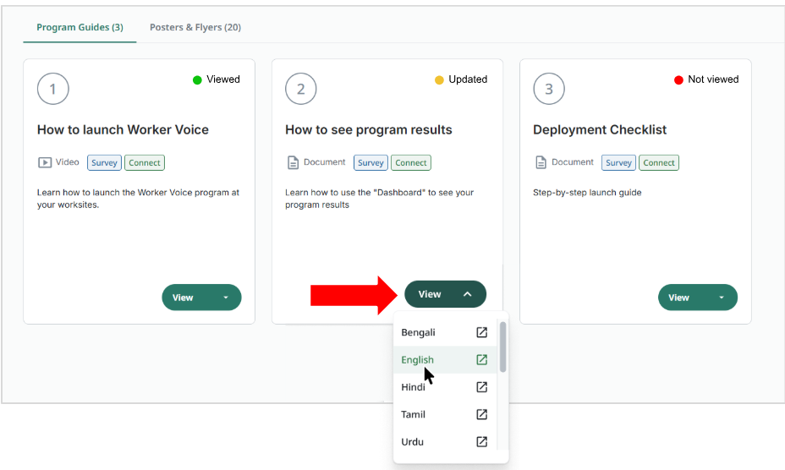
Task: Click Survey tag on program results card
Action: (371, 162)
